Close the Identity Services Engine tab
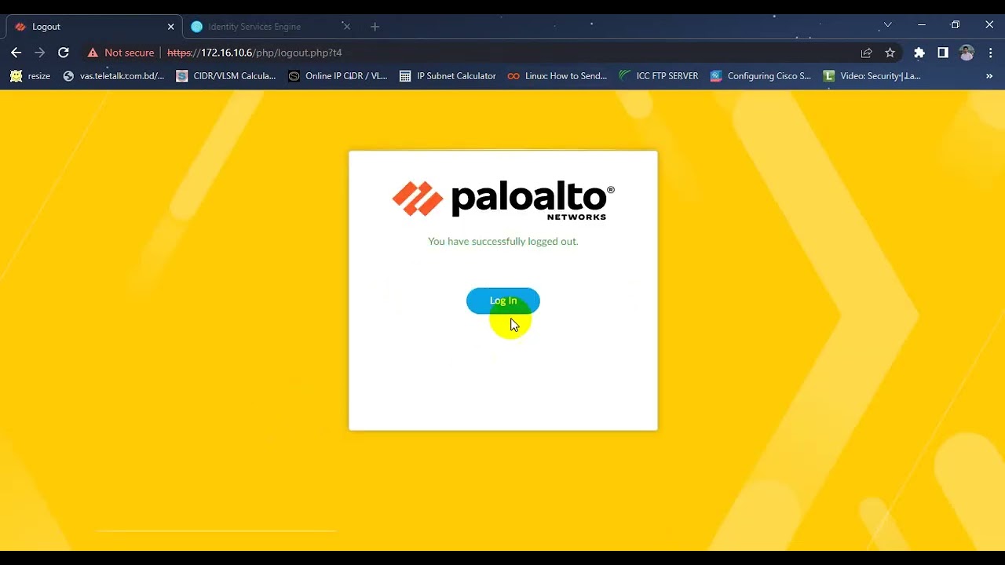Screen dimensions: 1005x565 pos(346,27)
